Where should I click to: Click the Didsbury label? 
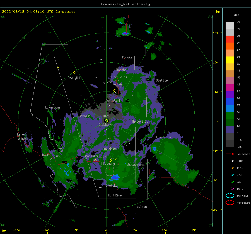click(105, 125)
